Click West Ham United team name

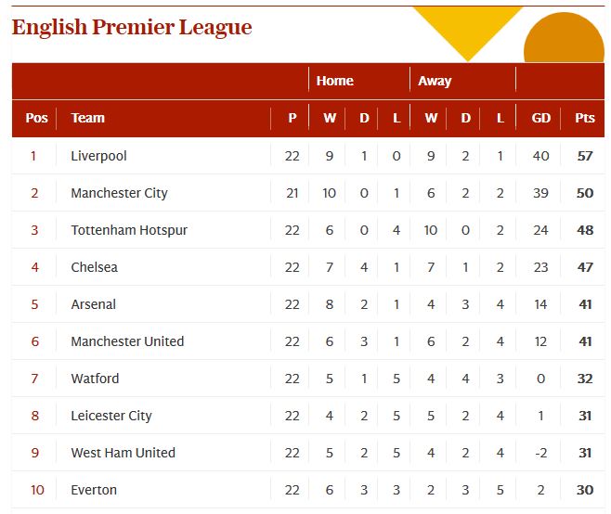coord(123,453)
